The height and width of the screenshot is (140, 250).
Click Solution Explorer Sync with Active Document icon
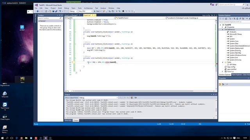pos(234,19)
